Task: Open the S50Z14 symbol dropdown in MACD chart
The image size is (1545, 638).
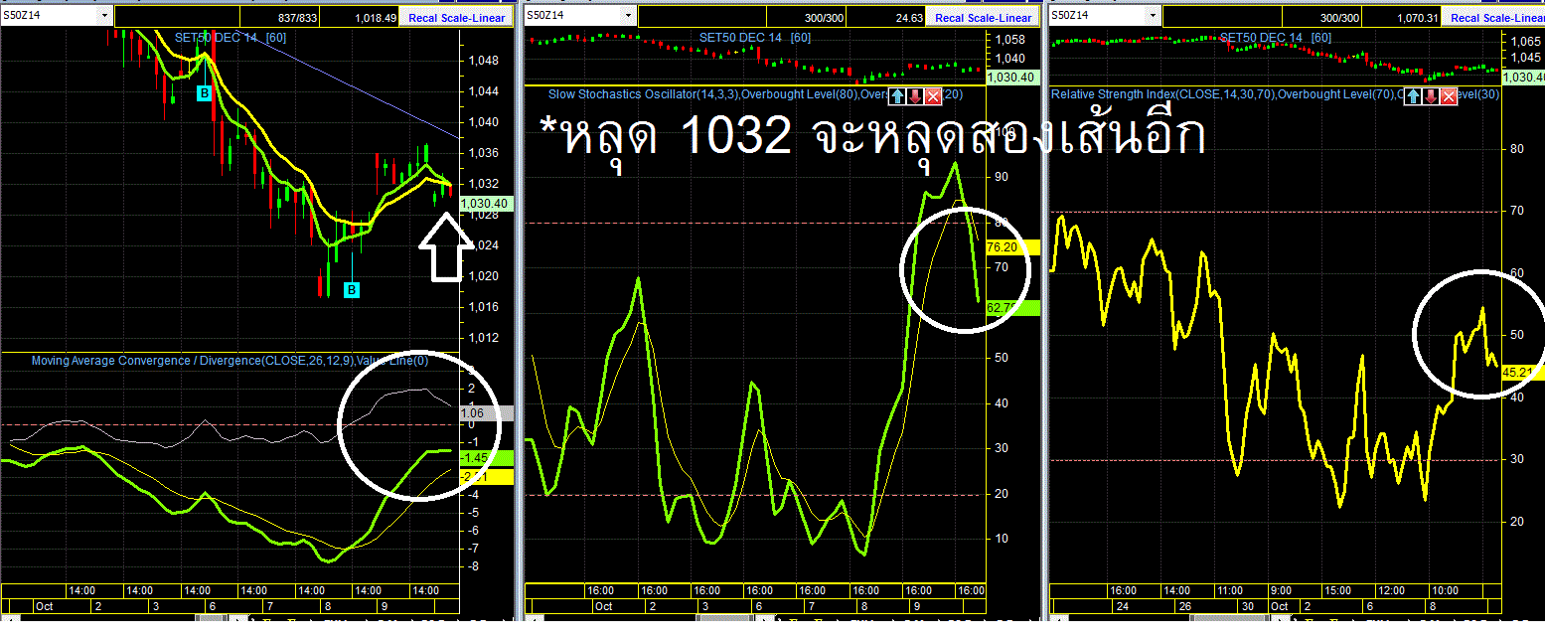Action: tap(104, 17)
